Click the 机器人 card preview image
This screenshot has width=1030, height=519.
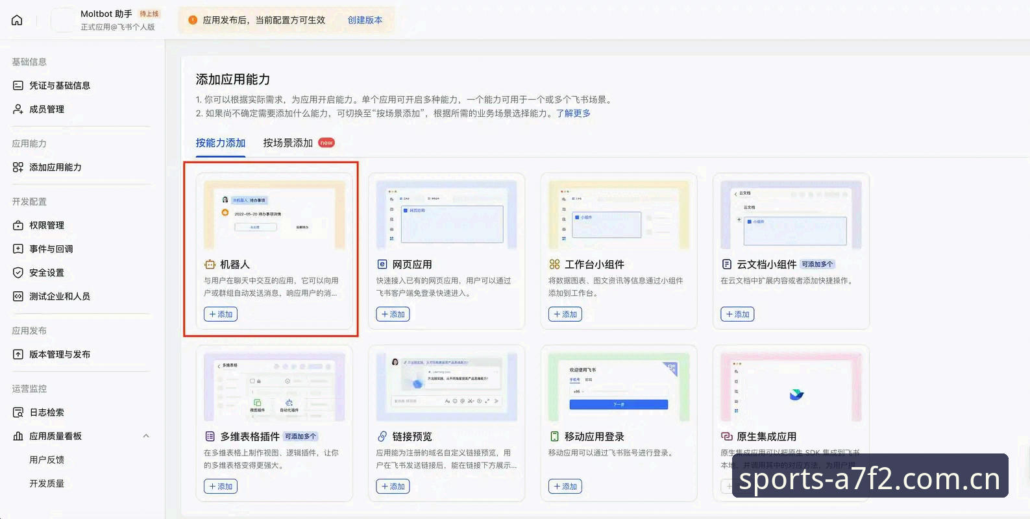pyautogui.click(x=275, y=215)
